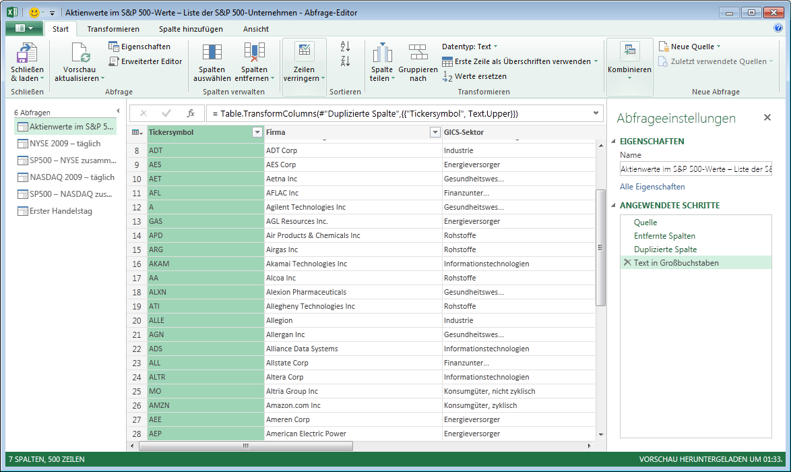Open the Erweiterter Editor
This screenshot has width=791, height=472.
coord(146,61)
